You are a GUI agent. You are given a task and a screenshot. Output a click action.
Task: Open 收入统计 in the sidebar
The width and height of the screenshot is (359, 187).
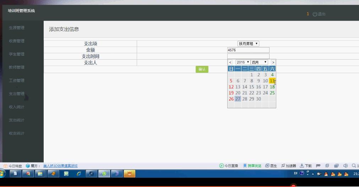[16, 107]
